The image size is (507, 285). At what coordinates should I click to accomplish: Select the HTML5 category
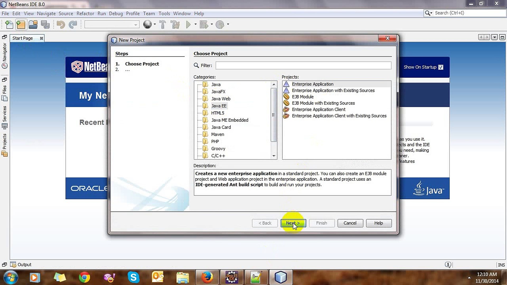pos(218,113)
